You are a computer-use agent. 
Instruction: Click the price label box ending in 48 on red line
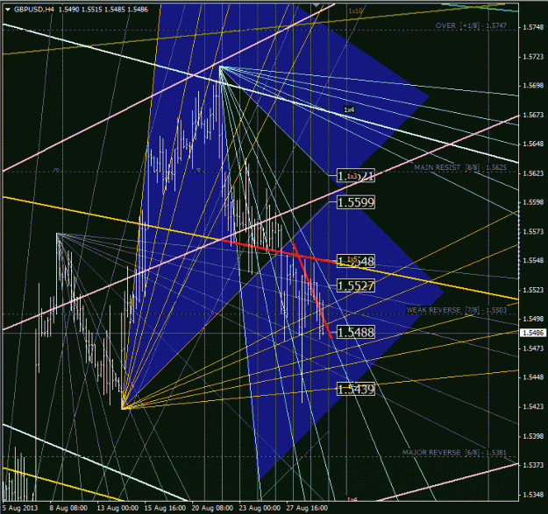point(356,261)
